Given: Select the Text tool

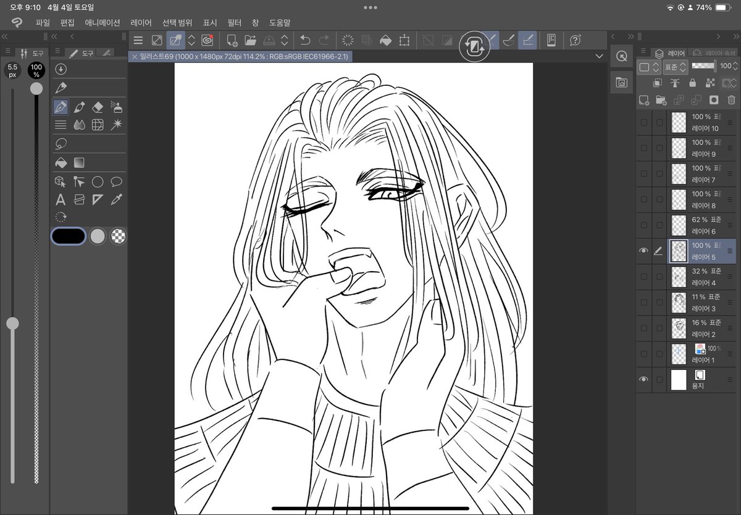Looking at the screenshot, I should pyautogui.click(x=61, y=199).
